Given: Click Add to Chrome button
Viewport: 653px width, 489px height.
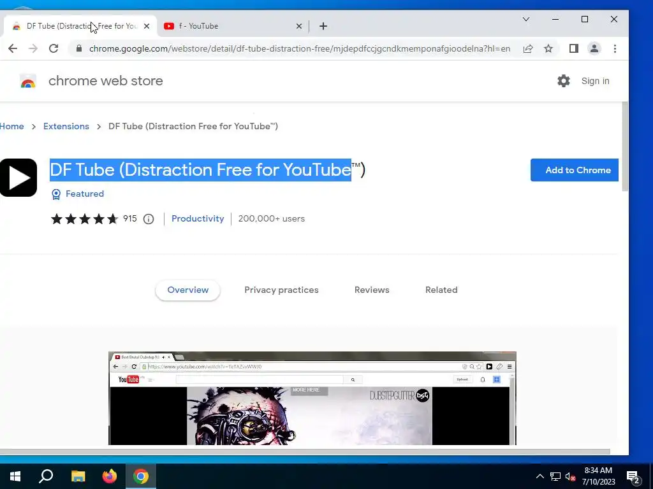Looking at the screenshot, I should pos(575,170).
